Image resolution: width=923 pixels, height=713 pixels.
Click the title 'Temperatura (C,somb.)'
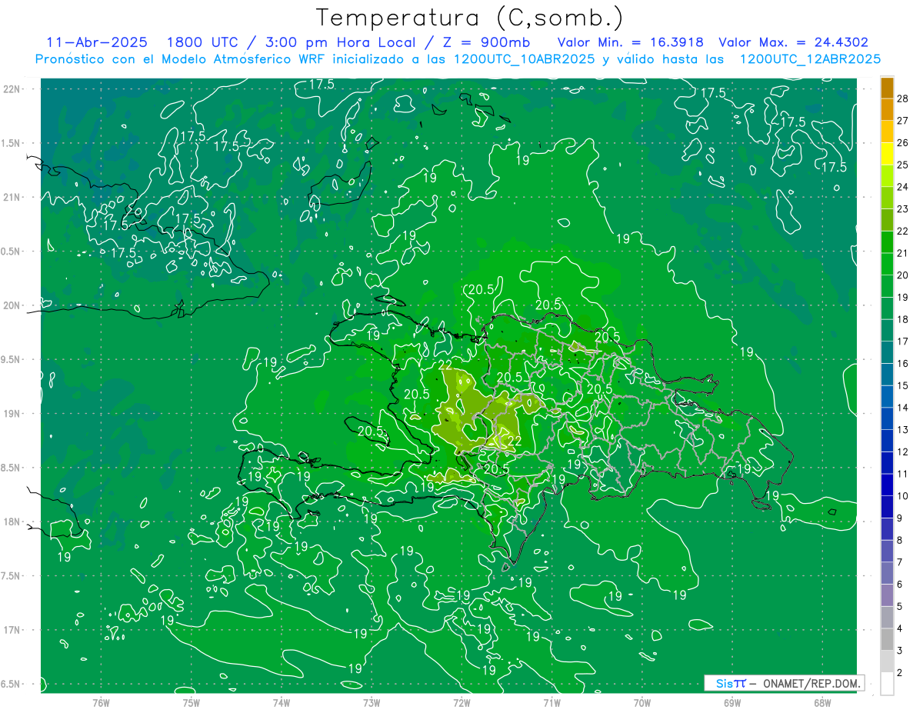(x=470, y=18)
